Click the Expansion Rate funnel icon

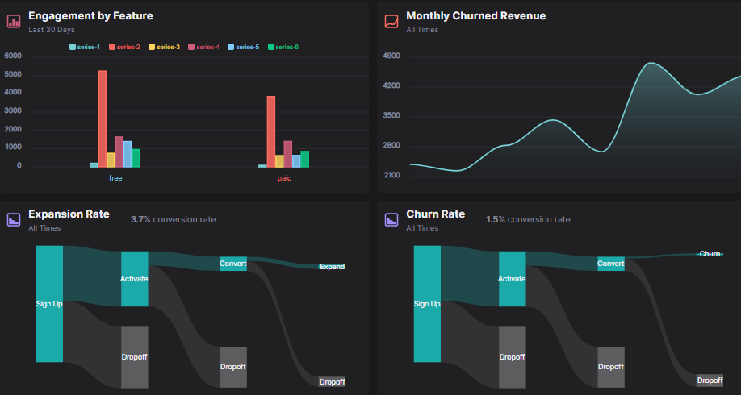click(x=13, y=219)
